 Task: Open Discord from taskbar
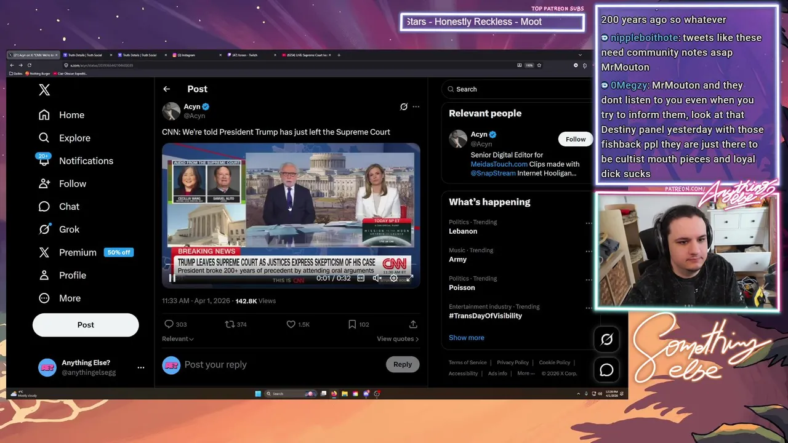(366, 394)
